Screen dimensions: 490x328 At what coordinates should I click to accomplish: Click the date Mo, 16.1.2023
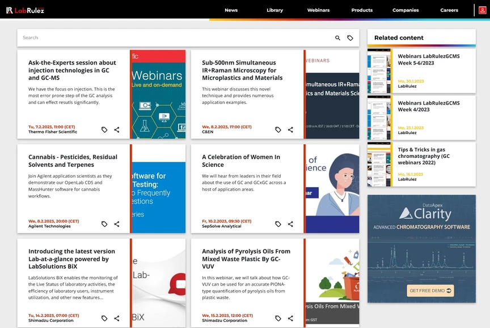tap(410, 174)
